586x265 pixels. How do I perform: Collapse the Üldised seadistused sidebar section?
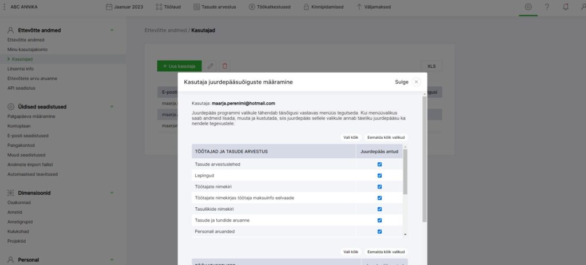pyautogui.click(x=112, y=106)
